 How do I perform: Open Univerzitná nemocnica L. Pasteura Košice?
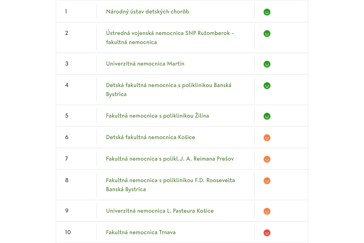(160, 211)
